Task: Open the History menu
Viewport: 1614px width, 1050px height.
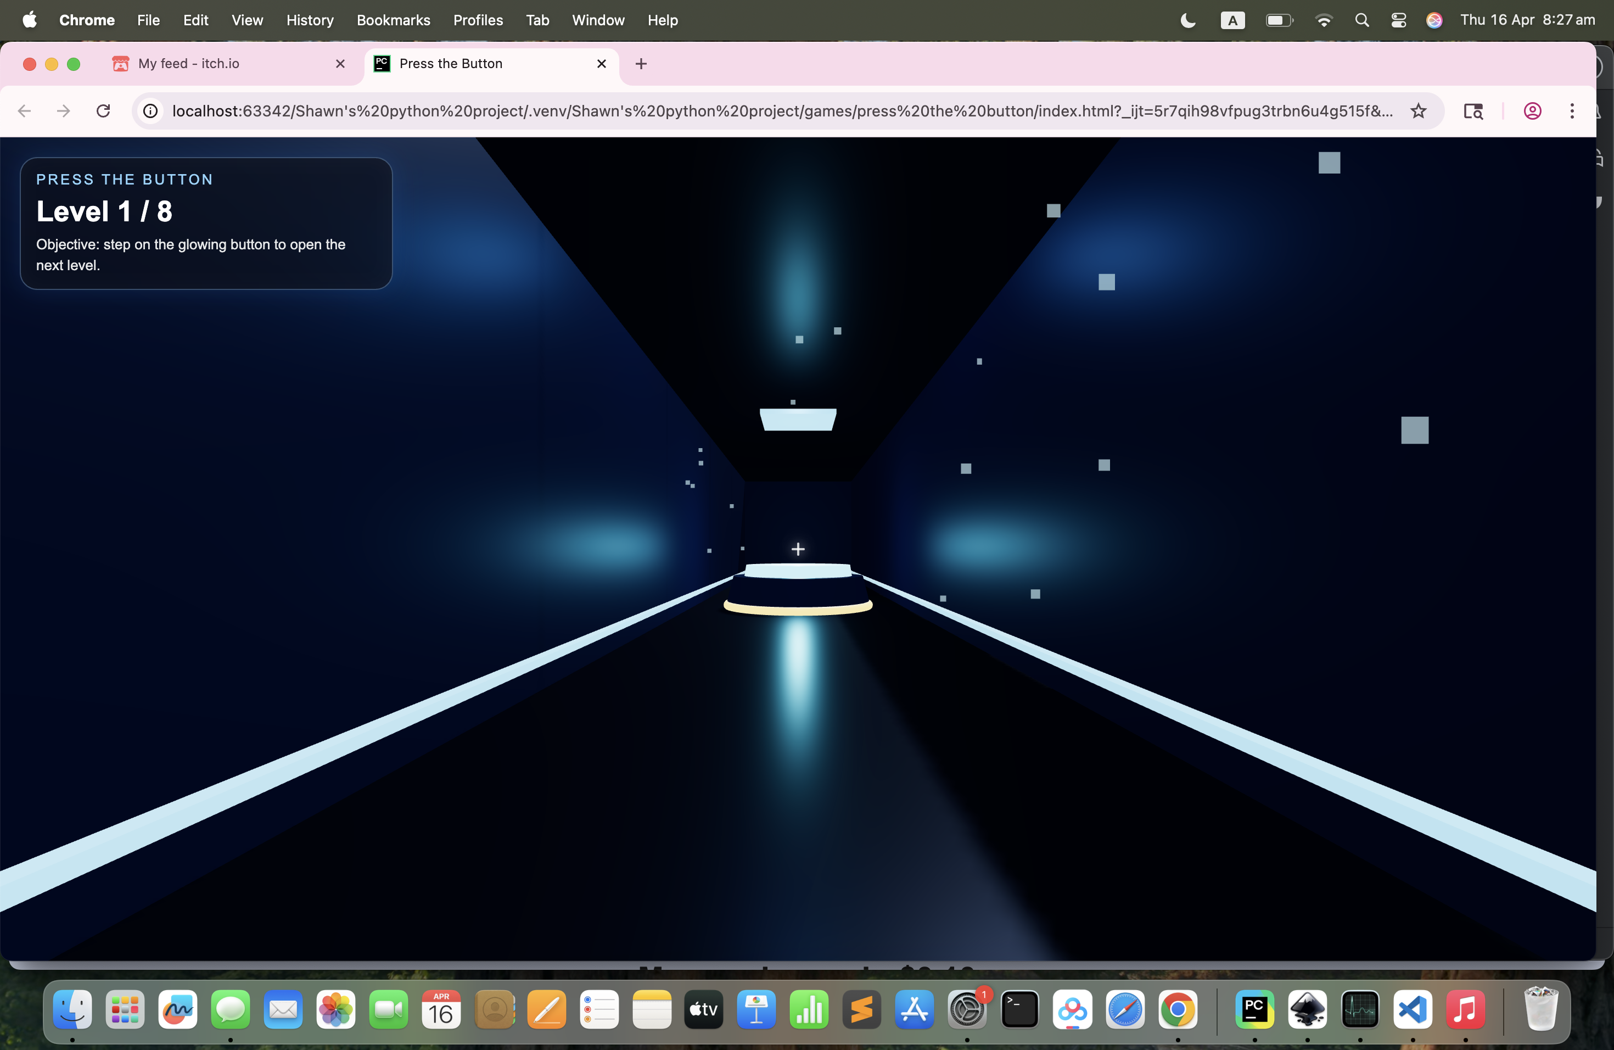Action: coord(310,20)
